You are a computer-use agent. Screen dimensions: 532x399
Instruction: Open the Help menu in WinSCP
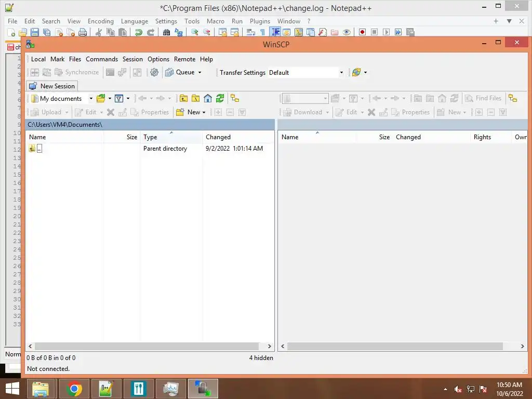pos(206,59)
